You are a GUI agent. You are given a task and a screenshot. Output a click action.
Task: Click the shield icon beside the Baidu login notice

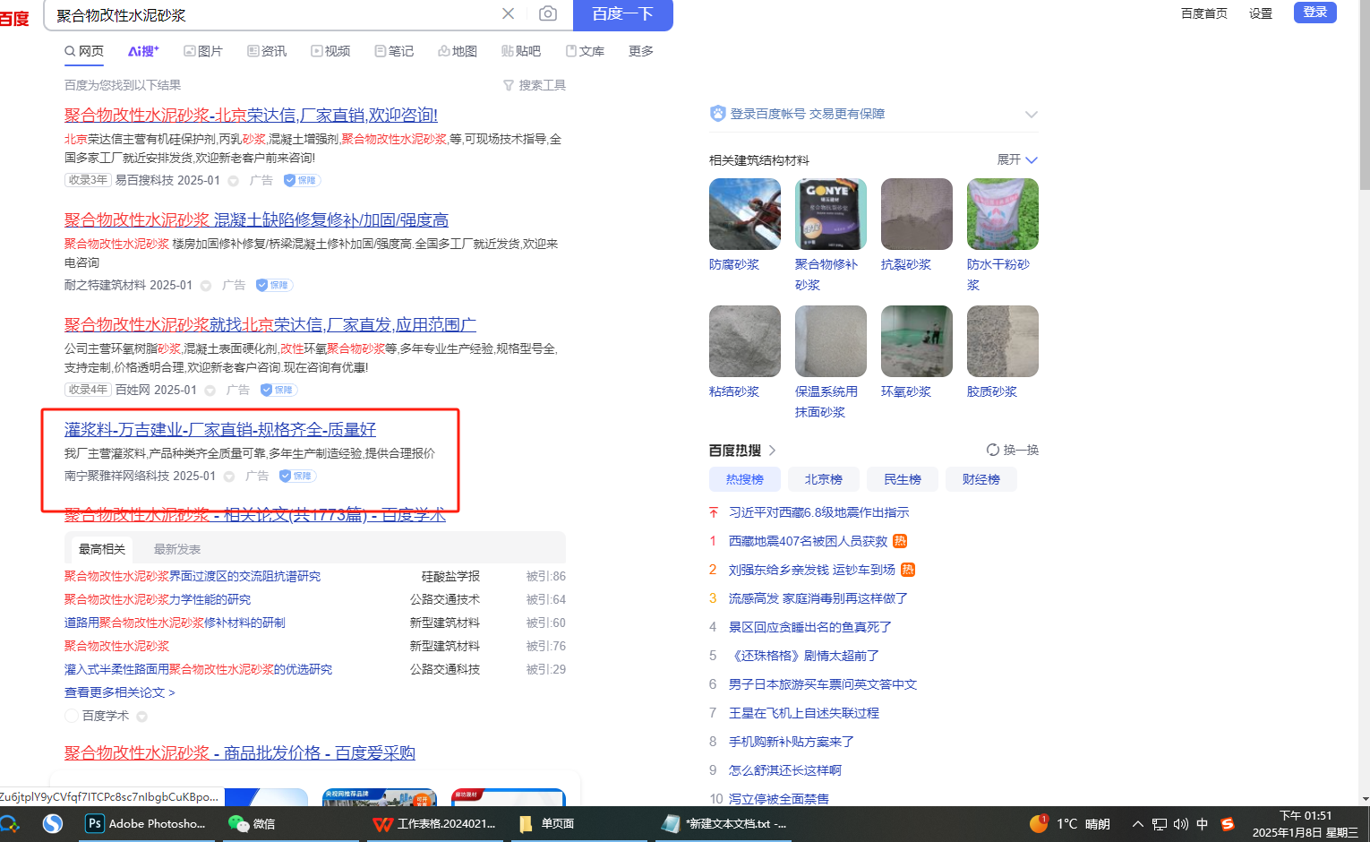click(717, 114)
